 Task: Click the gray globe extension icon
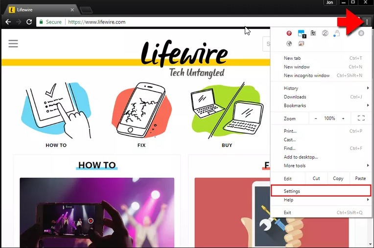289,44
